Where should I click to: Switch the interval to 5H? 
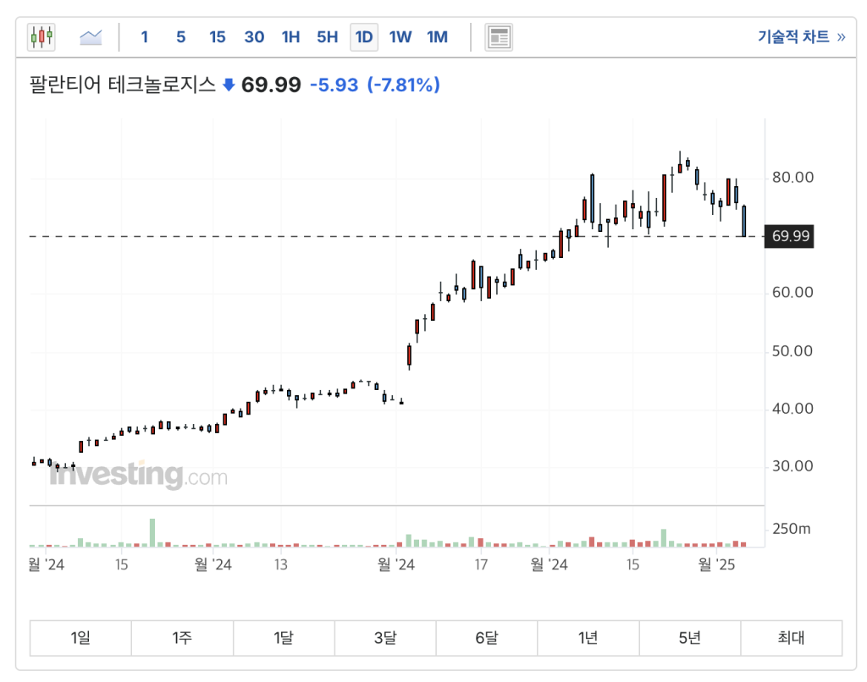[x=327, y=36]
